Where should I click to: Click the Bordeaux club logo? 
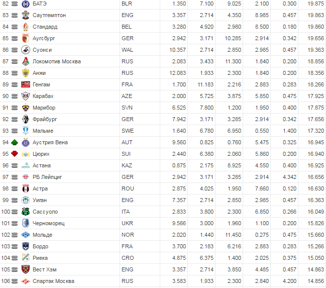coord(26,246)
